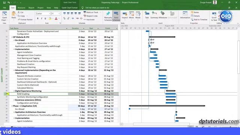Open the Move task options
Image resolution: width=240 pixels, height=135 pixels.
click(132, 15)
